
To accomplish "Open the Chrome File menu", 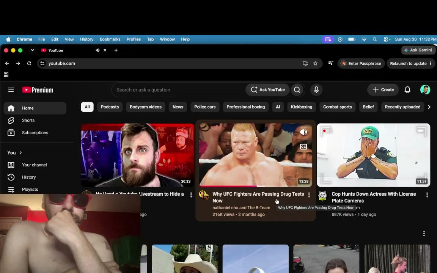I will tap(41, 39).
